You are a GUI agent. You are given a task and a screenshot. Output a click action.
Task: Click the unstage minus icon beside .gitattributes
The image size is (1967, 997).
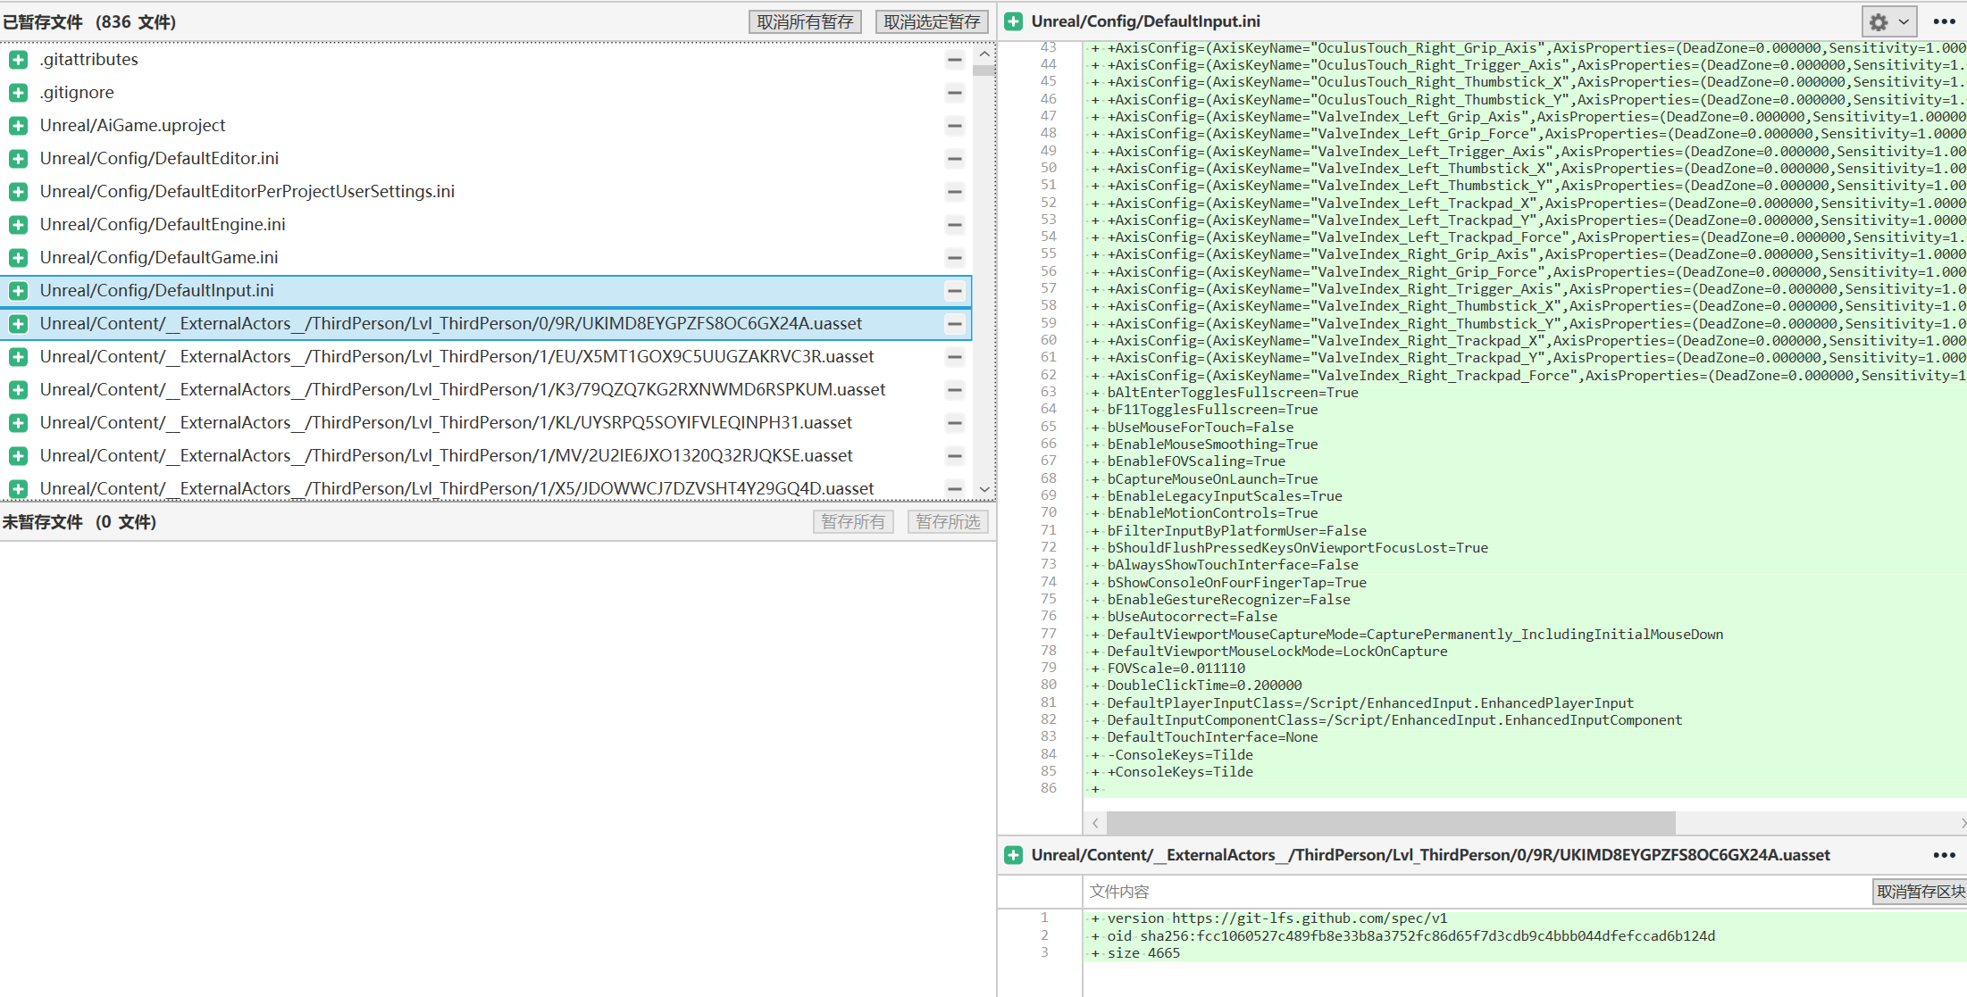[954, 60]
